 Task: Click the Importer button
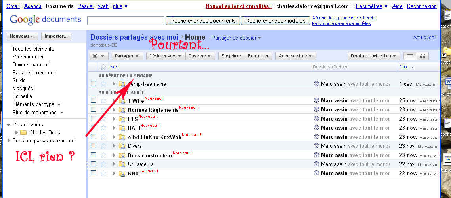(56, 36)
